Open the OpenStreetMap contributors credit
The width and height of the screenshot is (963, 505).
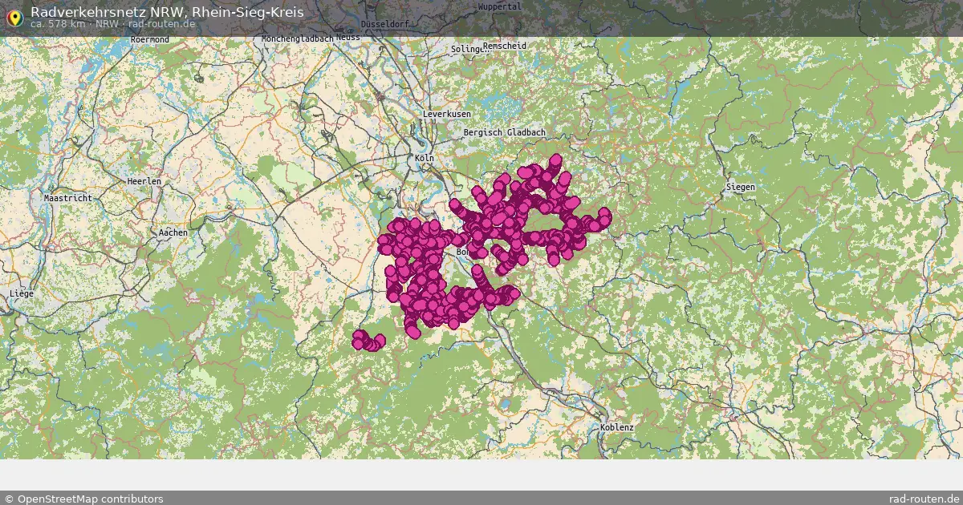coord(83,499)
